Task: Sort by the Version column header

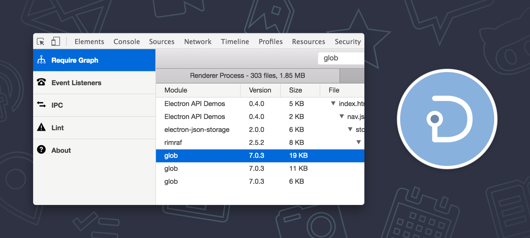Action: point(260,90)
